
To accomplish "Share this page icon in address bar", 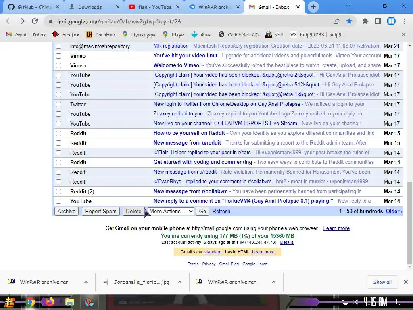I will pos(336,21).
